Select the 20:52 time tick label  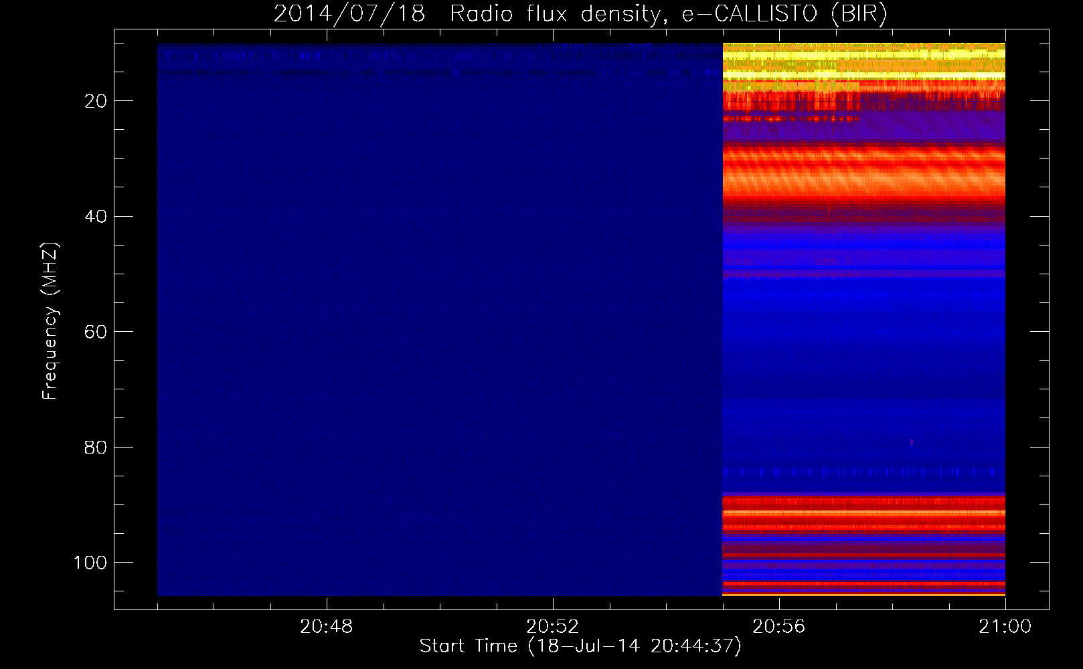552,627
